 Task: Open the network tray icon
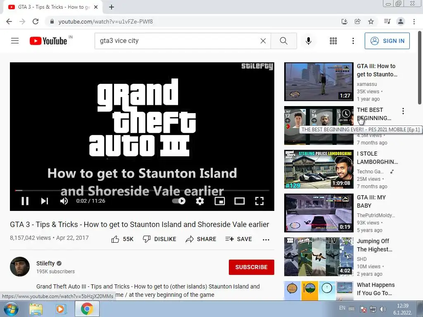click(x=373, y=309)
